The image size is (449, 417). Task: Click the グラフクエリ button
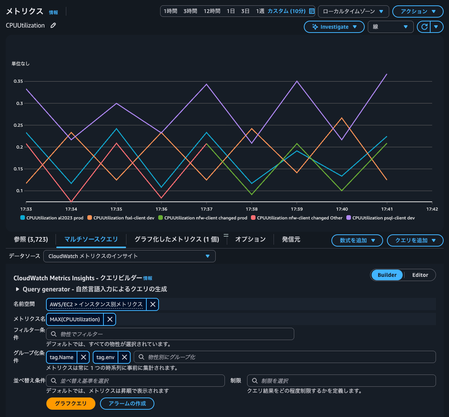pos(70,404)
